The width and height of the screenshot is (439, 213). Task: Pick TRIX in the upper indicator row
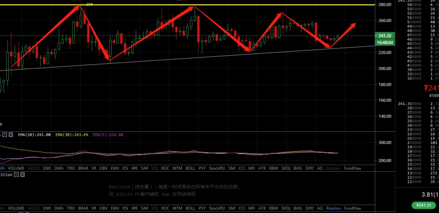[71, 168]
